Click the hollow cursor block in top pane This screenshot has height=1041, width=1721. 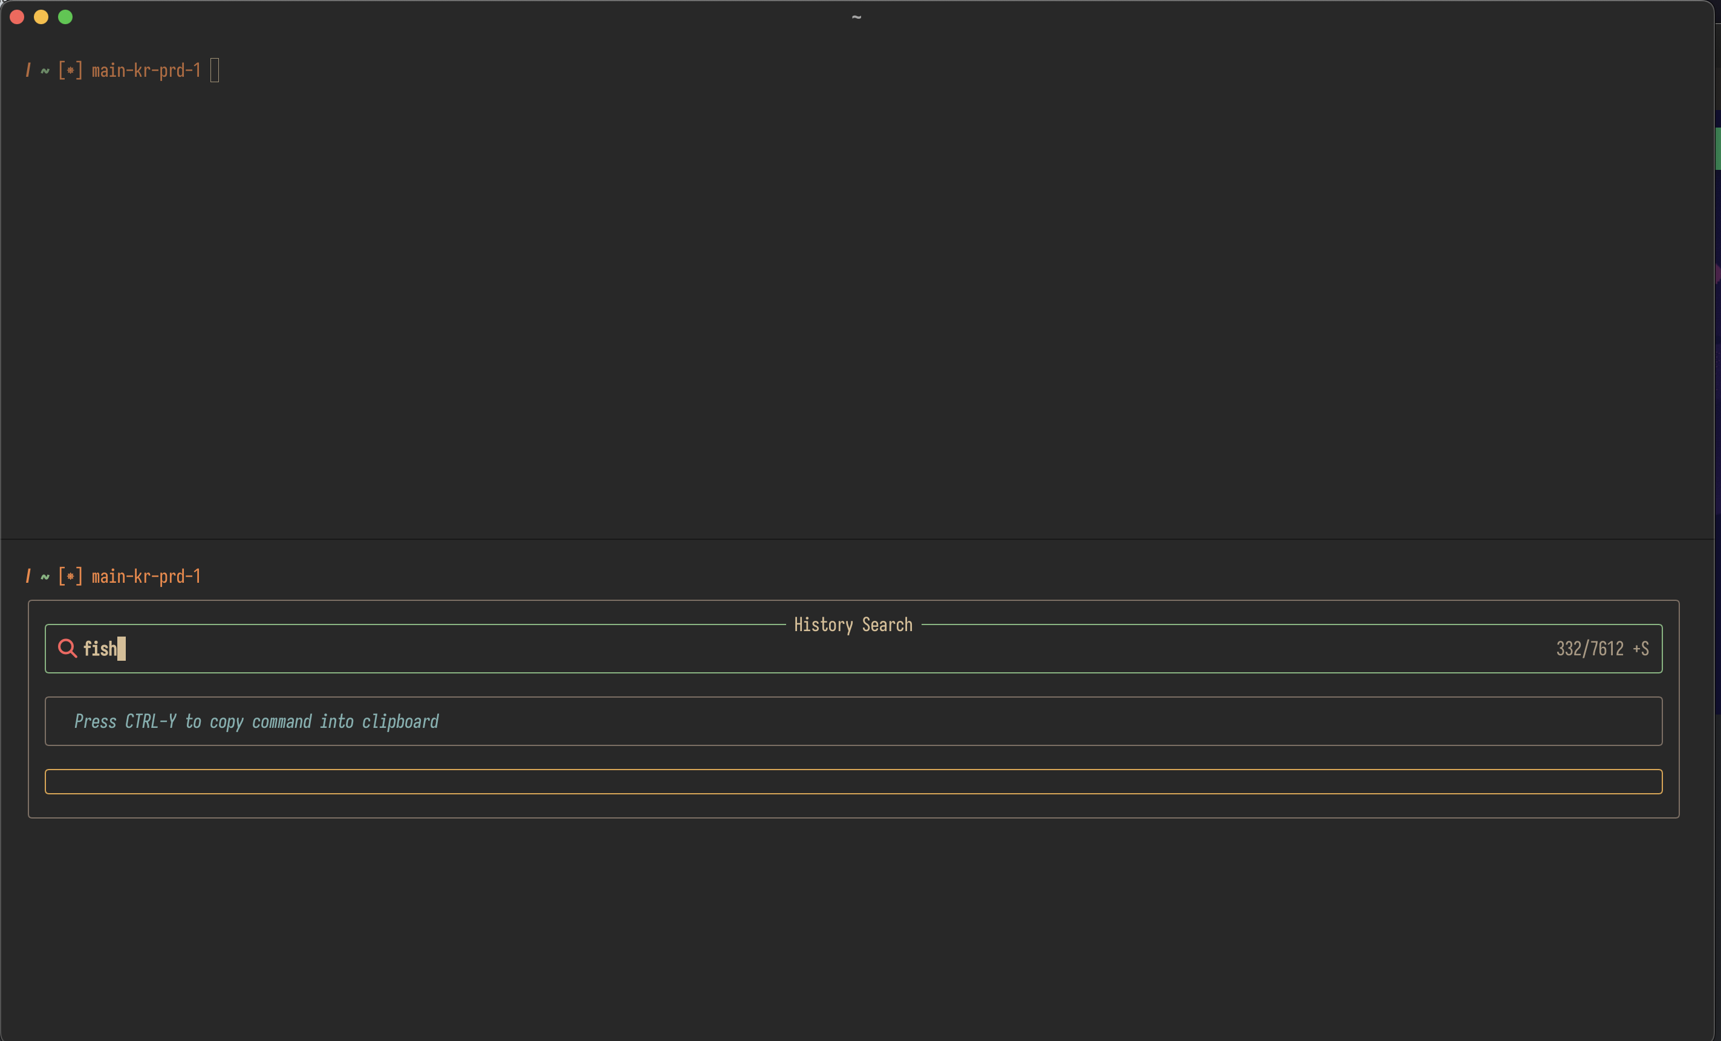pos(215,71)
